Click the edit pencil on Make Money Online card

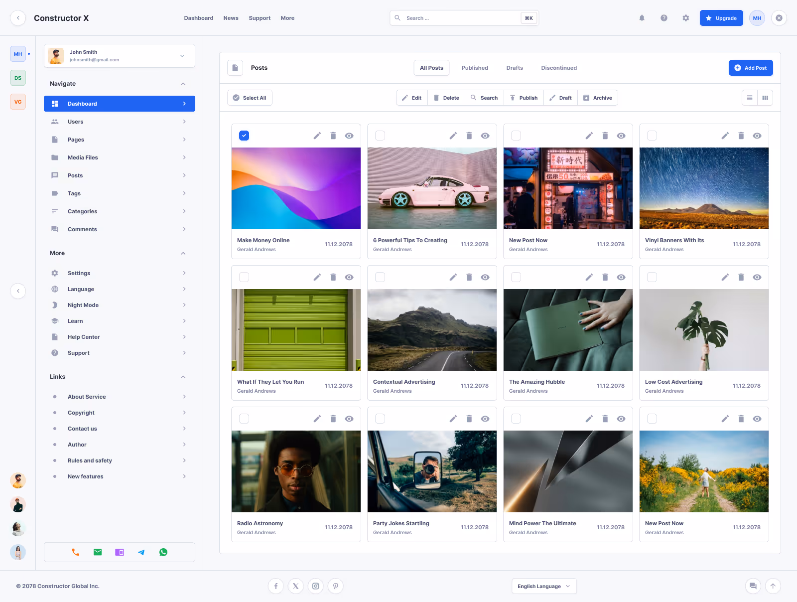317,136
